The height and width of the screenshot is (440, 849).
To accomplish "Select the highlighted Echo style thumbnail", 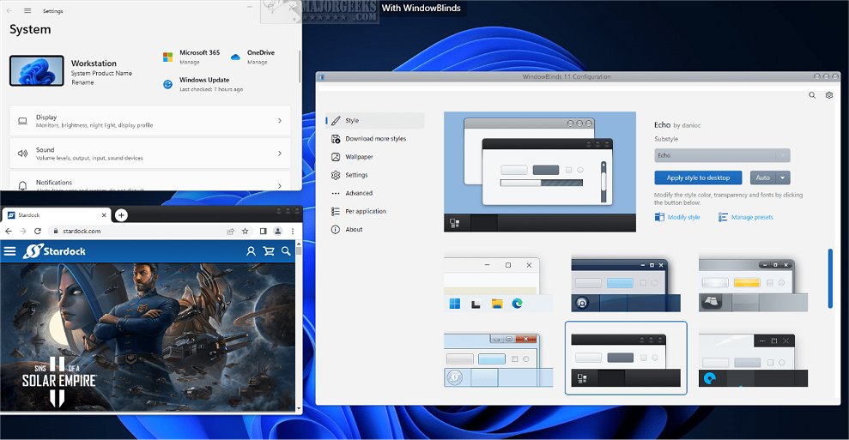I will [x=626, y=359].
